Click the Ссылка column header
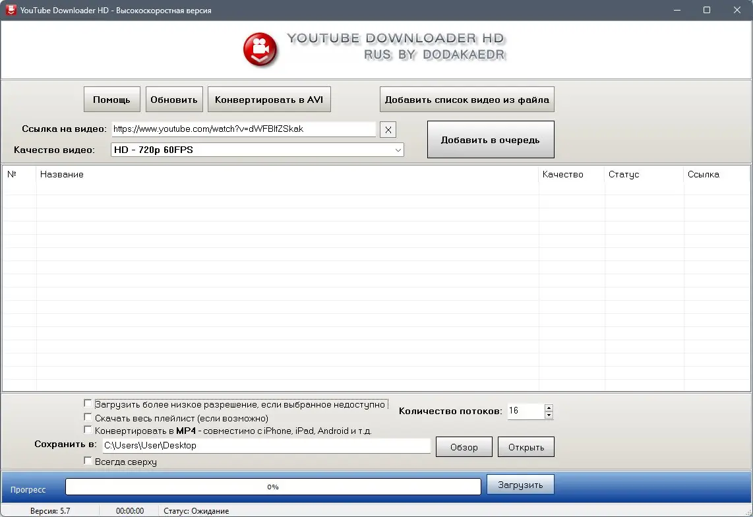The width and height of the screenshot is (753, 517). tap(717, 174)
